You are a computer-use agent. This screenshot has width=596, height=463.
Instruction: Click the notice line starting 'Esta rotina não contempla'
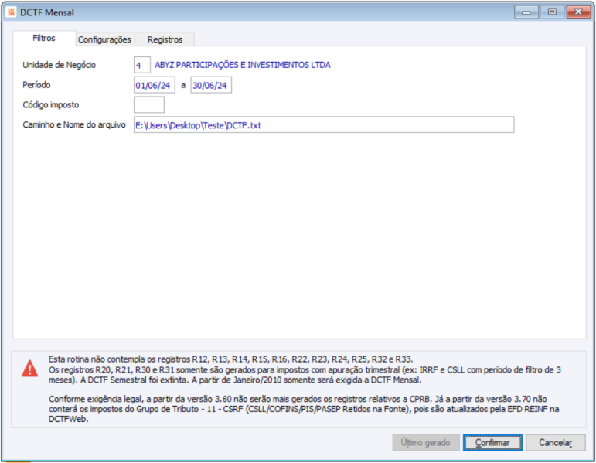tap(230, 359)
